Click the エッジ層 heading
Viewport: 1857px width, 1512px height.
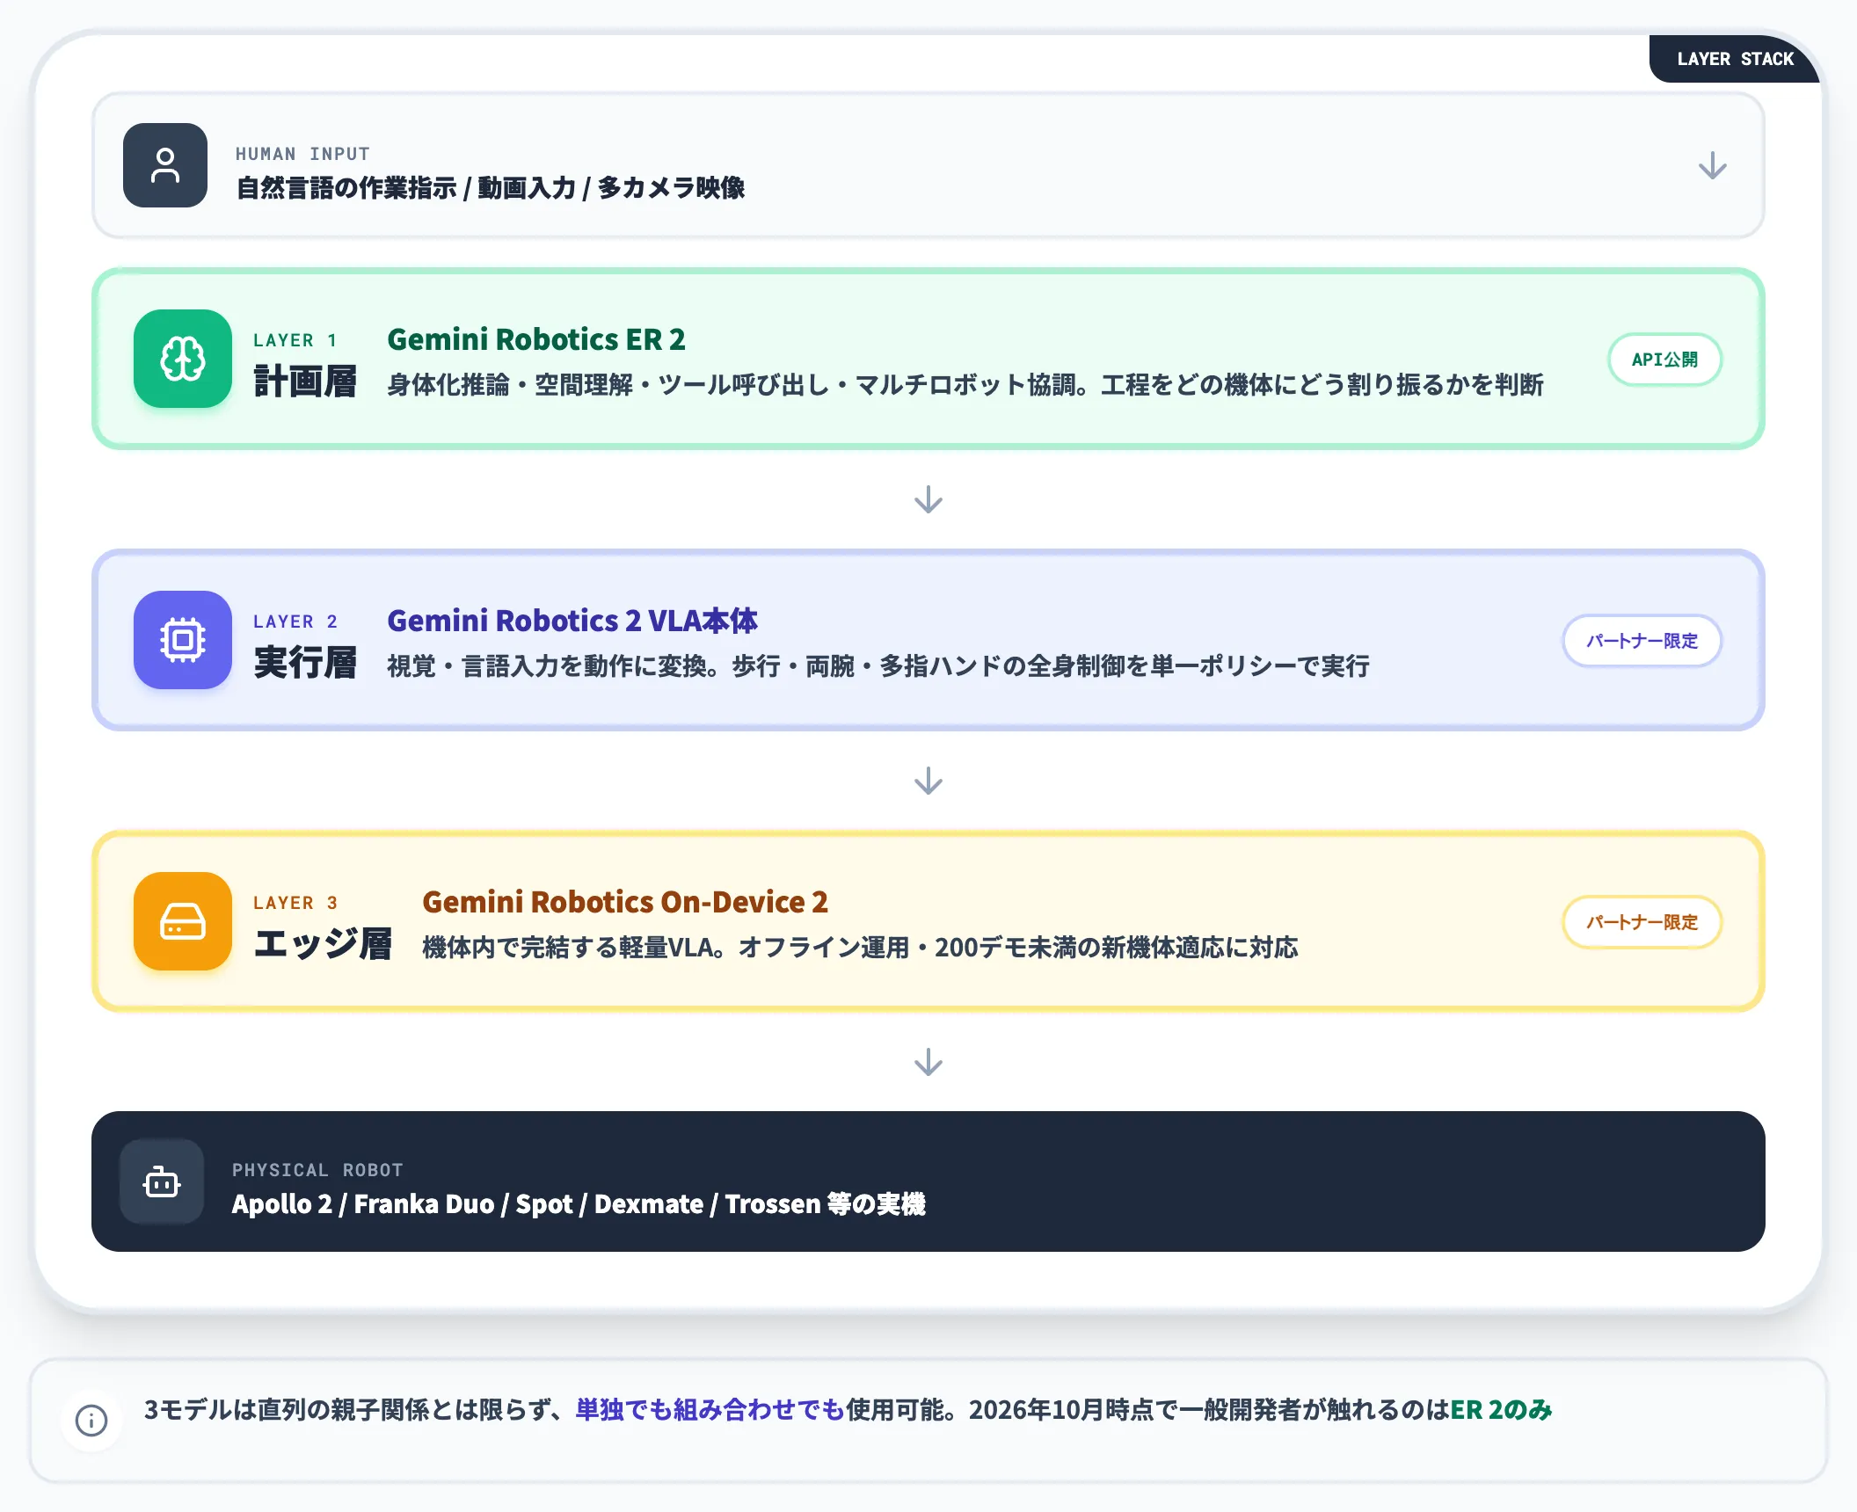pos(323,944)
